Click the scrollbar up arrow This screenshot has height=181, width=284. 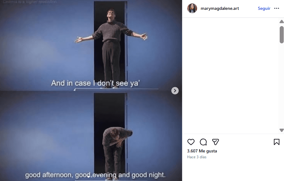point(282,22)
